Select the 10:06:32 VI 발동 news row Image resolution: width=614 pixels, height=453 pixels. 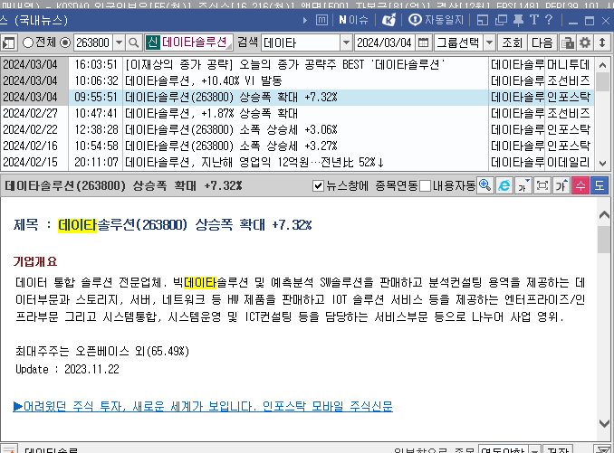click(297, 80)
